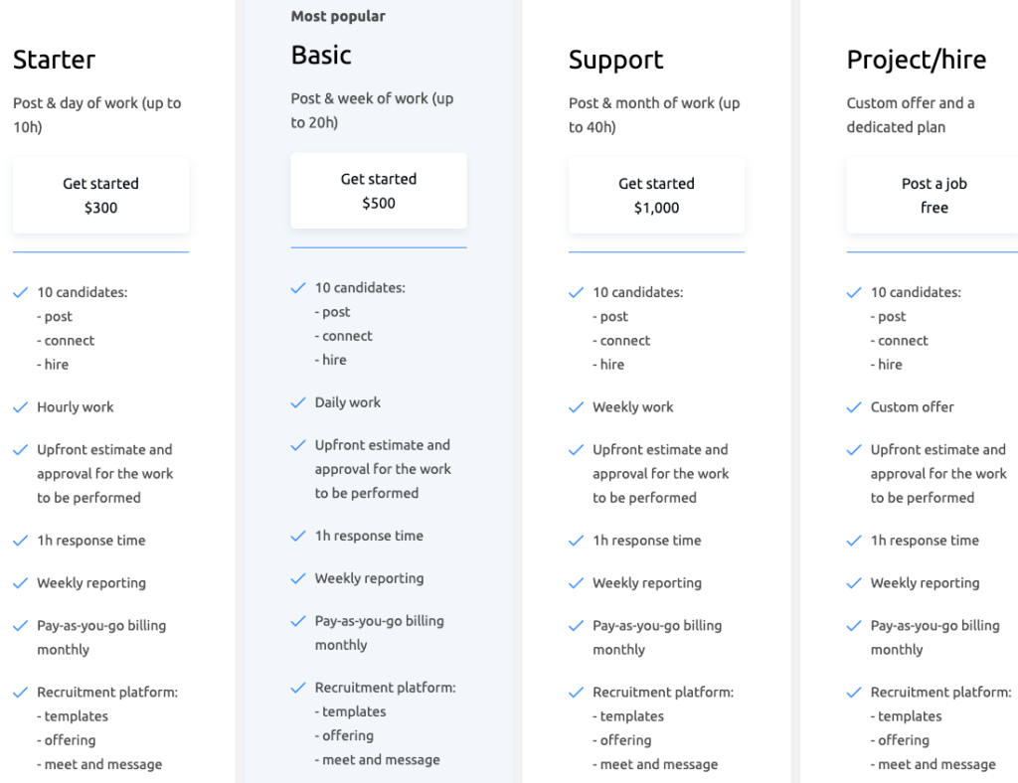The width and height of the screenshot is (1018, 783).
Task: Click the Starter 1h response time checkmark
Action: [x=21, y=541]
